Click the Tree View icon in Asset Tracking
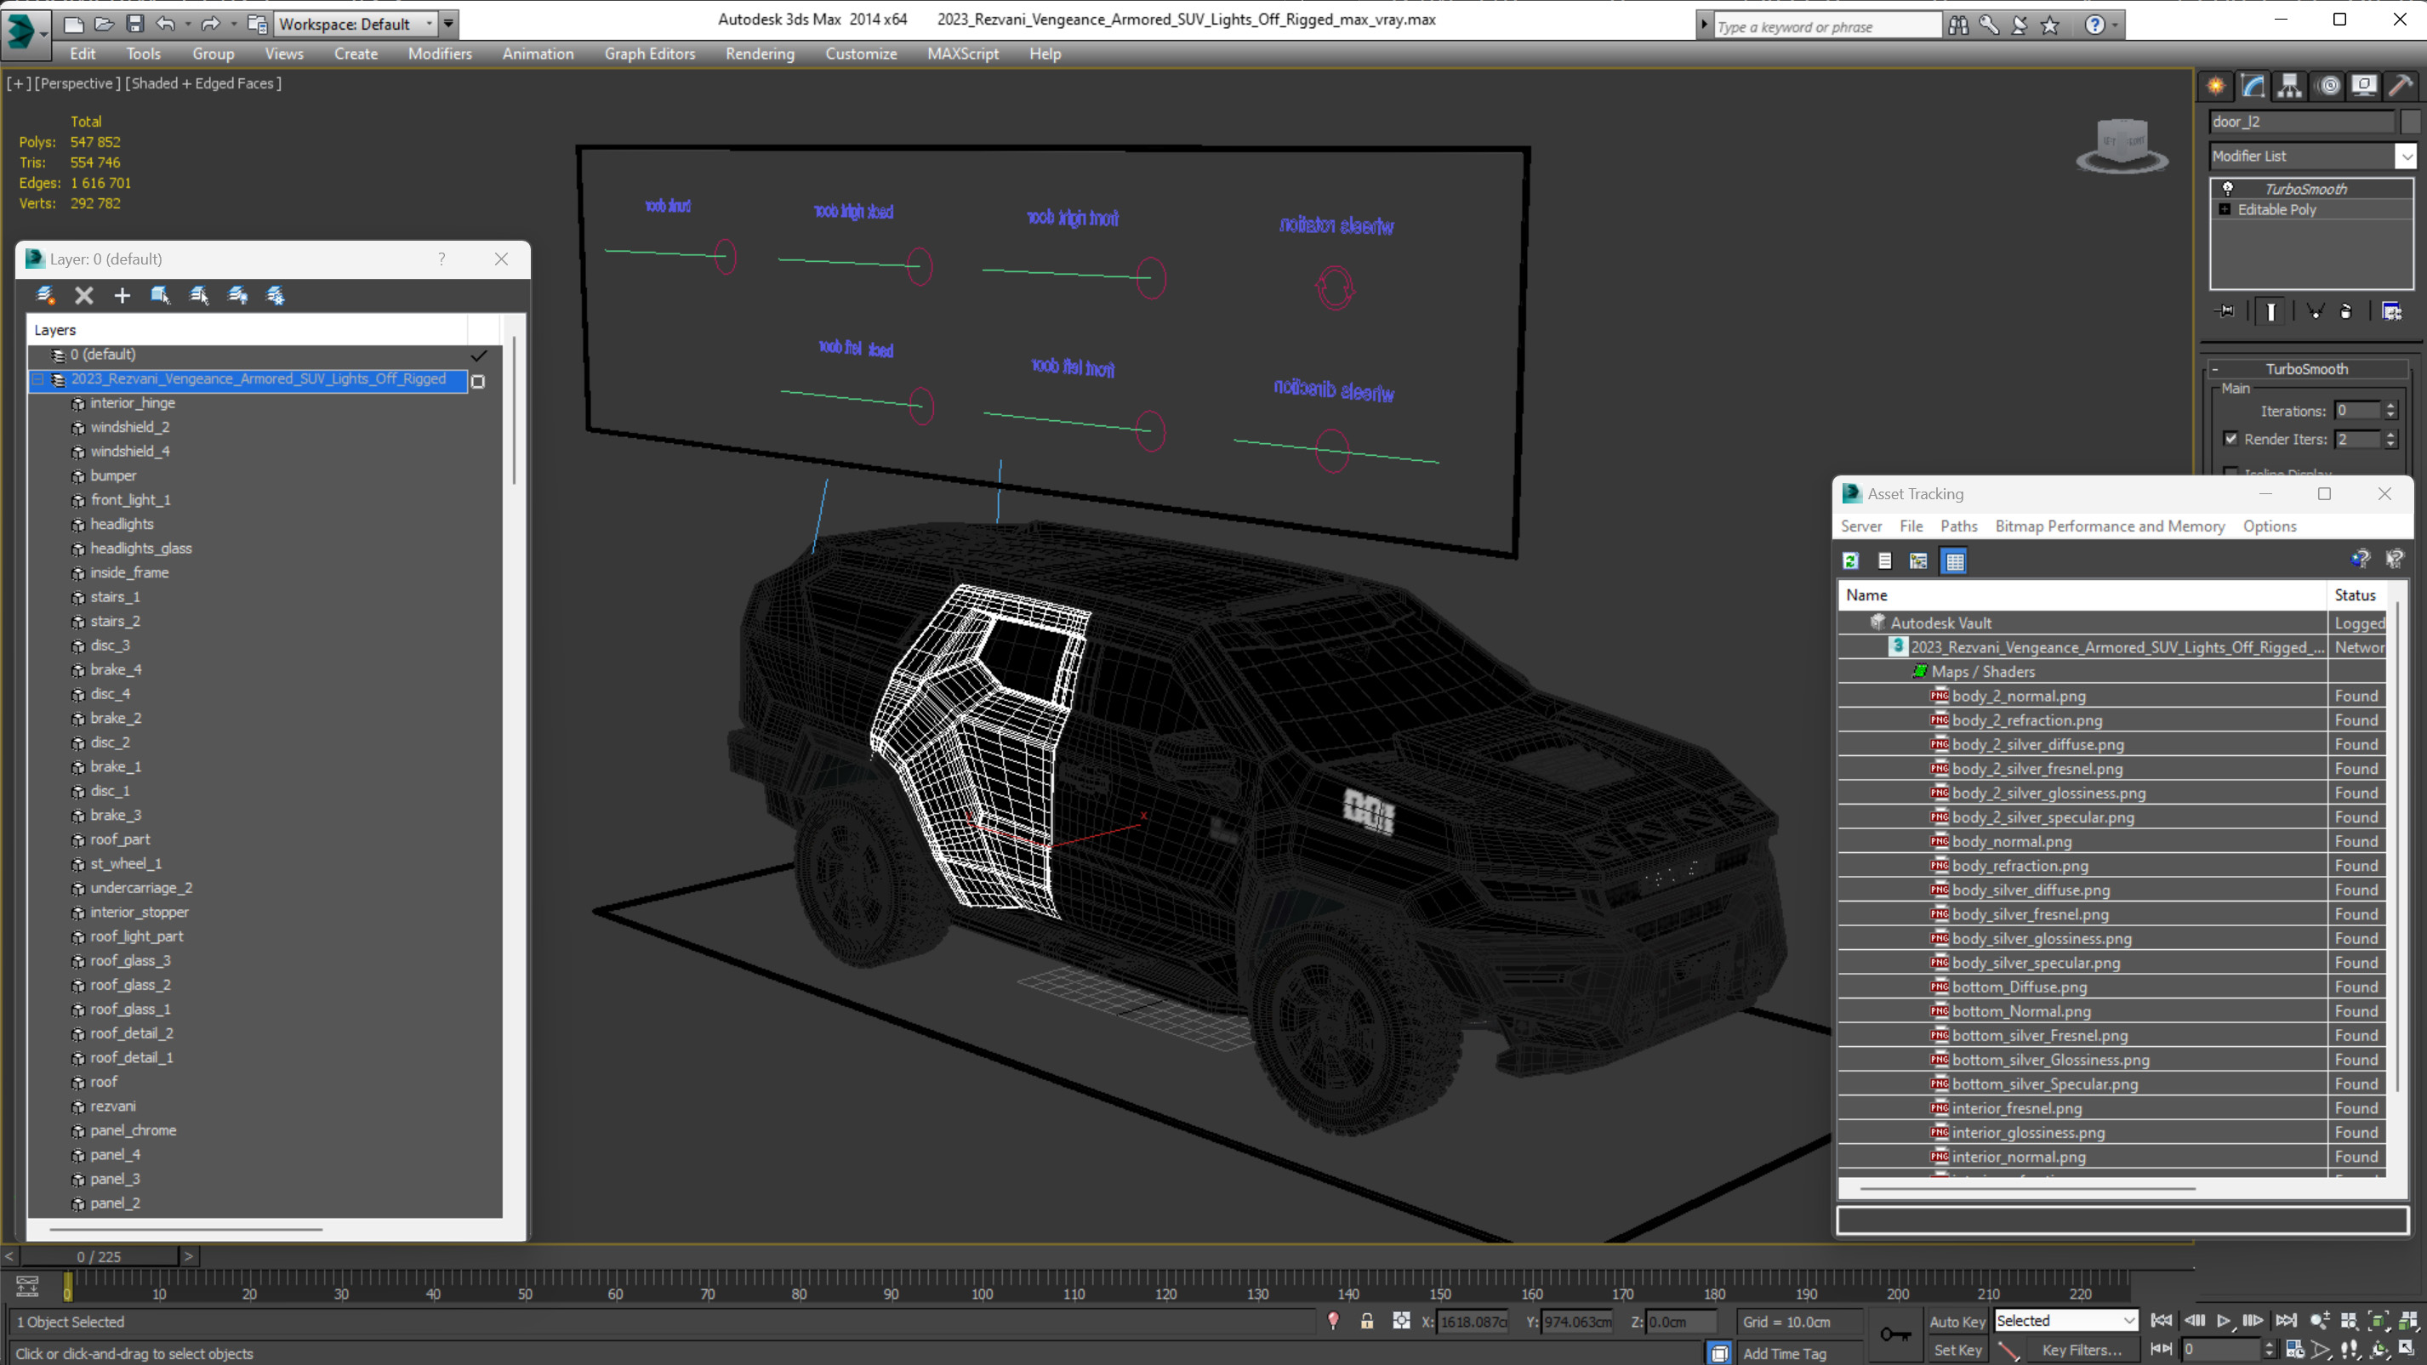 point(1918,561)
